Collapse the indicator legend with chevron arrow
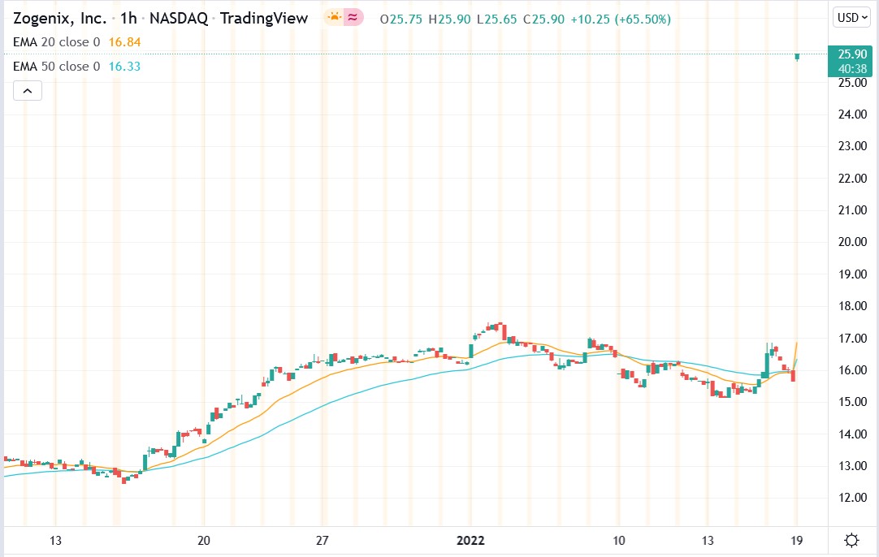Screen dimensions: 879x557 (28, 90)
